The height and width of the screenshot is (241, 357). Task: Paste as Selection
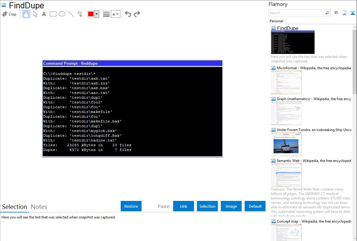[207, 206]
